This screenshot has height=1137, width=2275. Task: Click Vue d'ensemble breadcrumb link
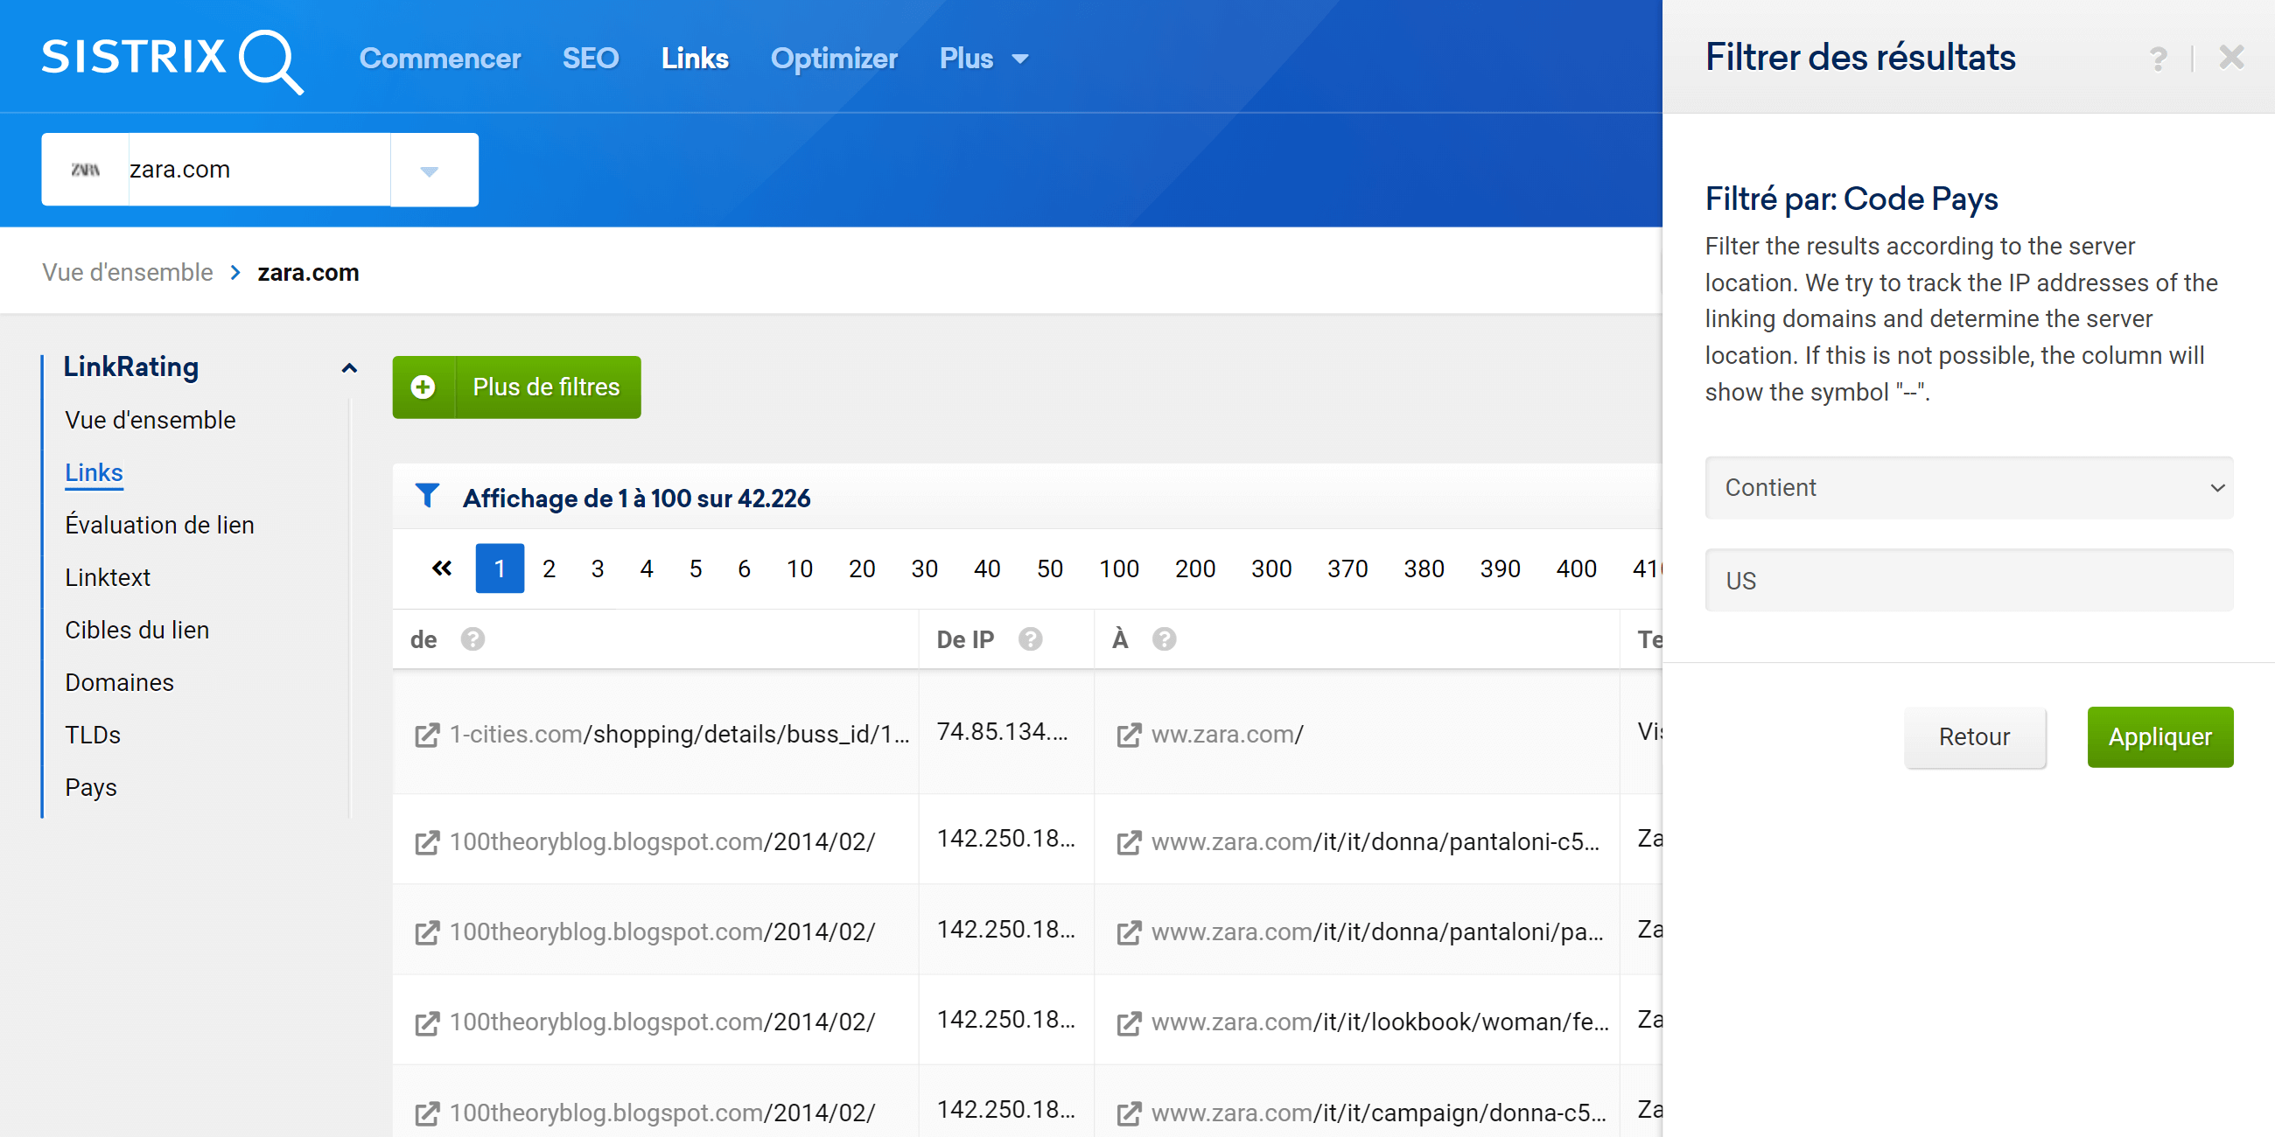[127, 273]
